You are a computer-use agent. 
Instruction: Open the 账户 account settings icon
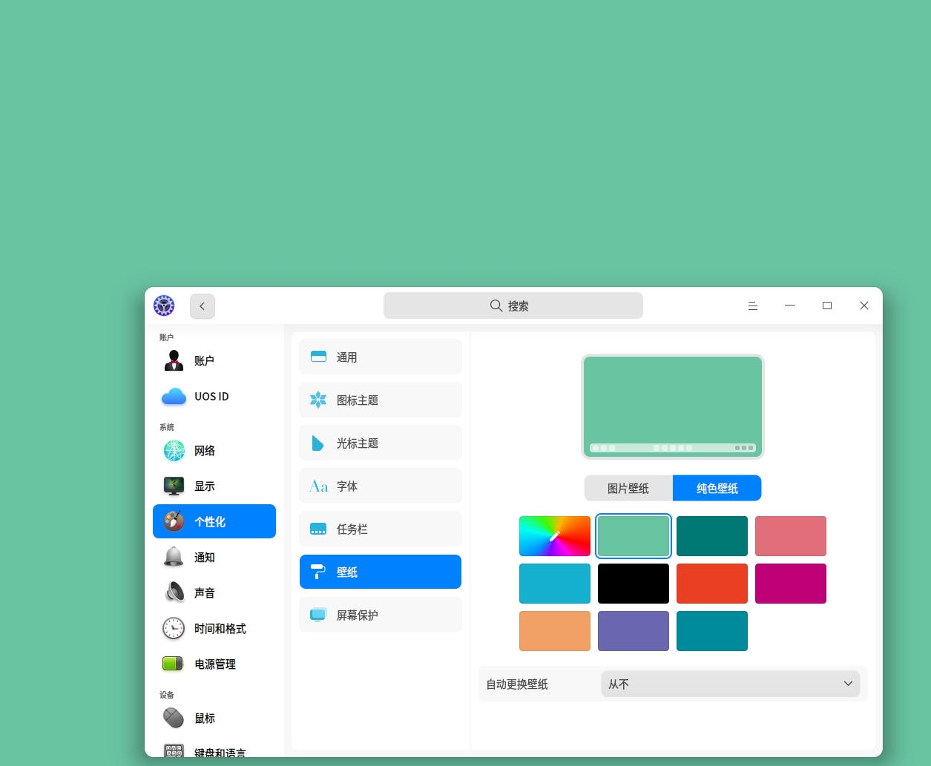coord(174,360)
